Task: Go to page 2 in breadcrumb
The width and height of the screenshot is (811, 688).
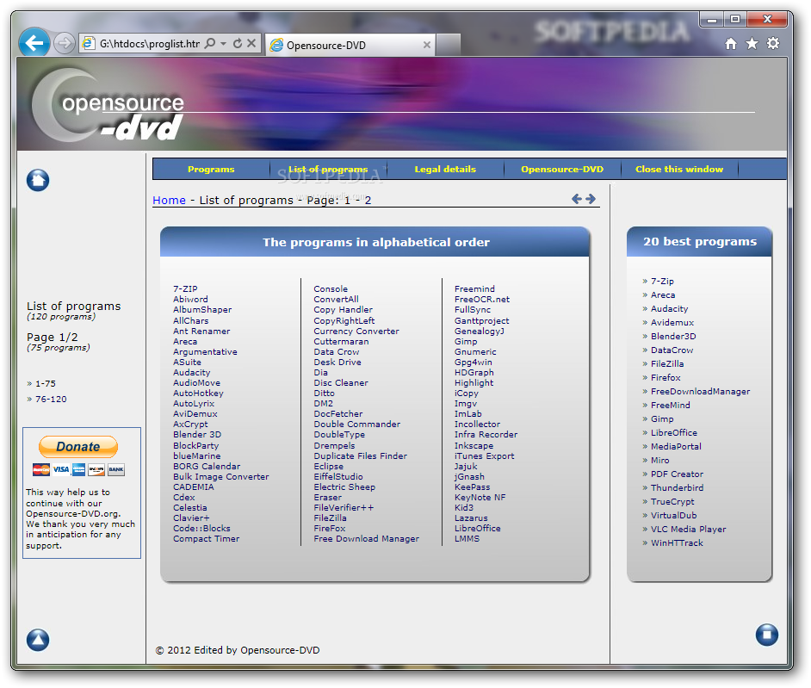Action: coord(368,200)
